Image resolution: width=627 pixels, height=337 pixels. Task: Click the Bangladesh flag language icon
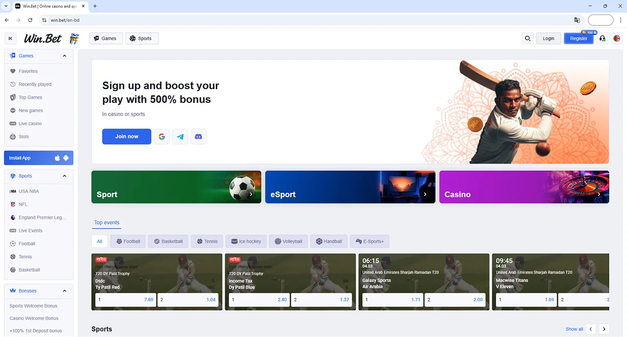[617, 38]
